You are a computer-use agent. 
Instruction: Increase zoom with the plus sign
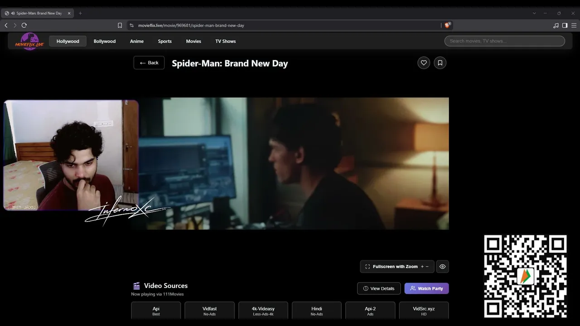(422, 267)
